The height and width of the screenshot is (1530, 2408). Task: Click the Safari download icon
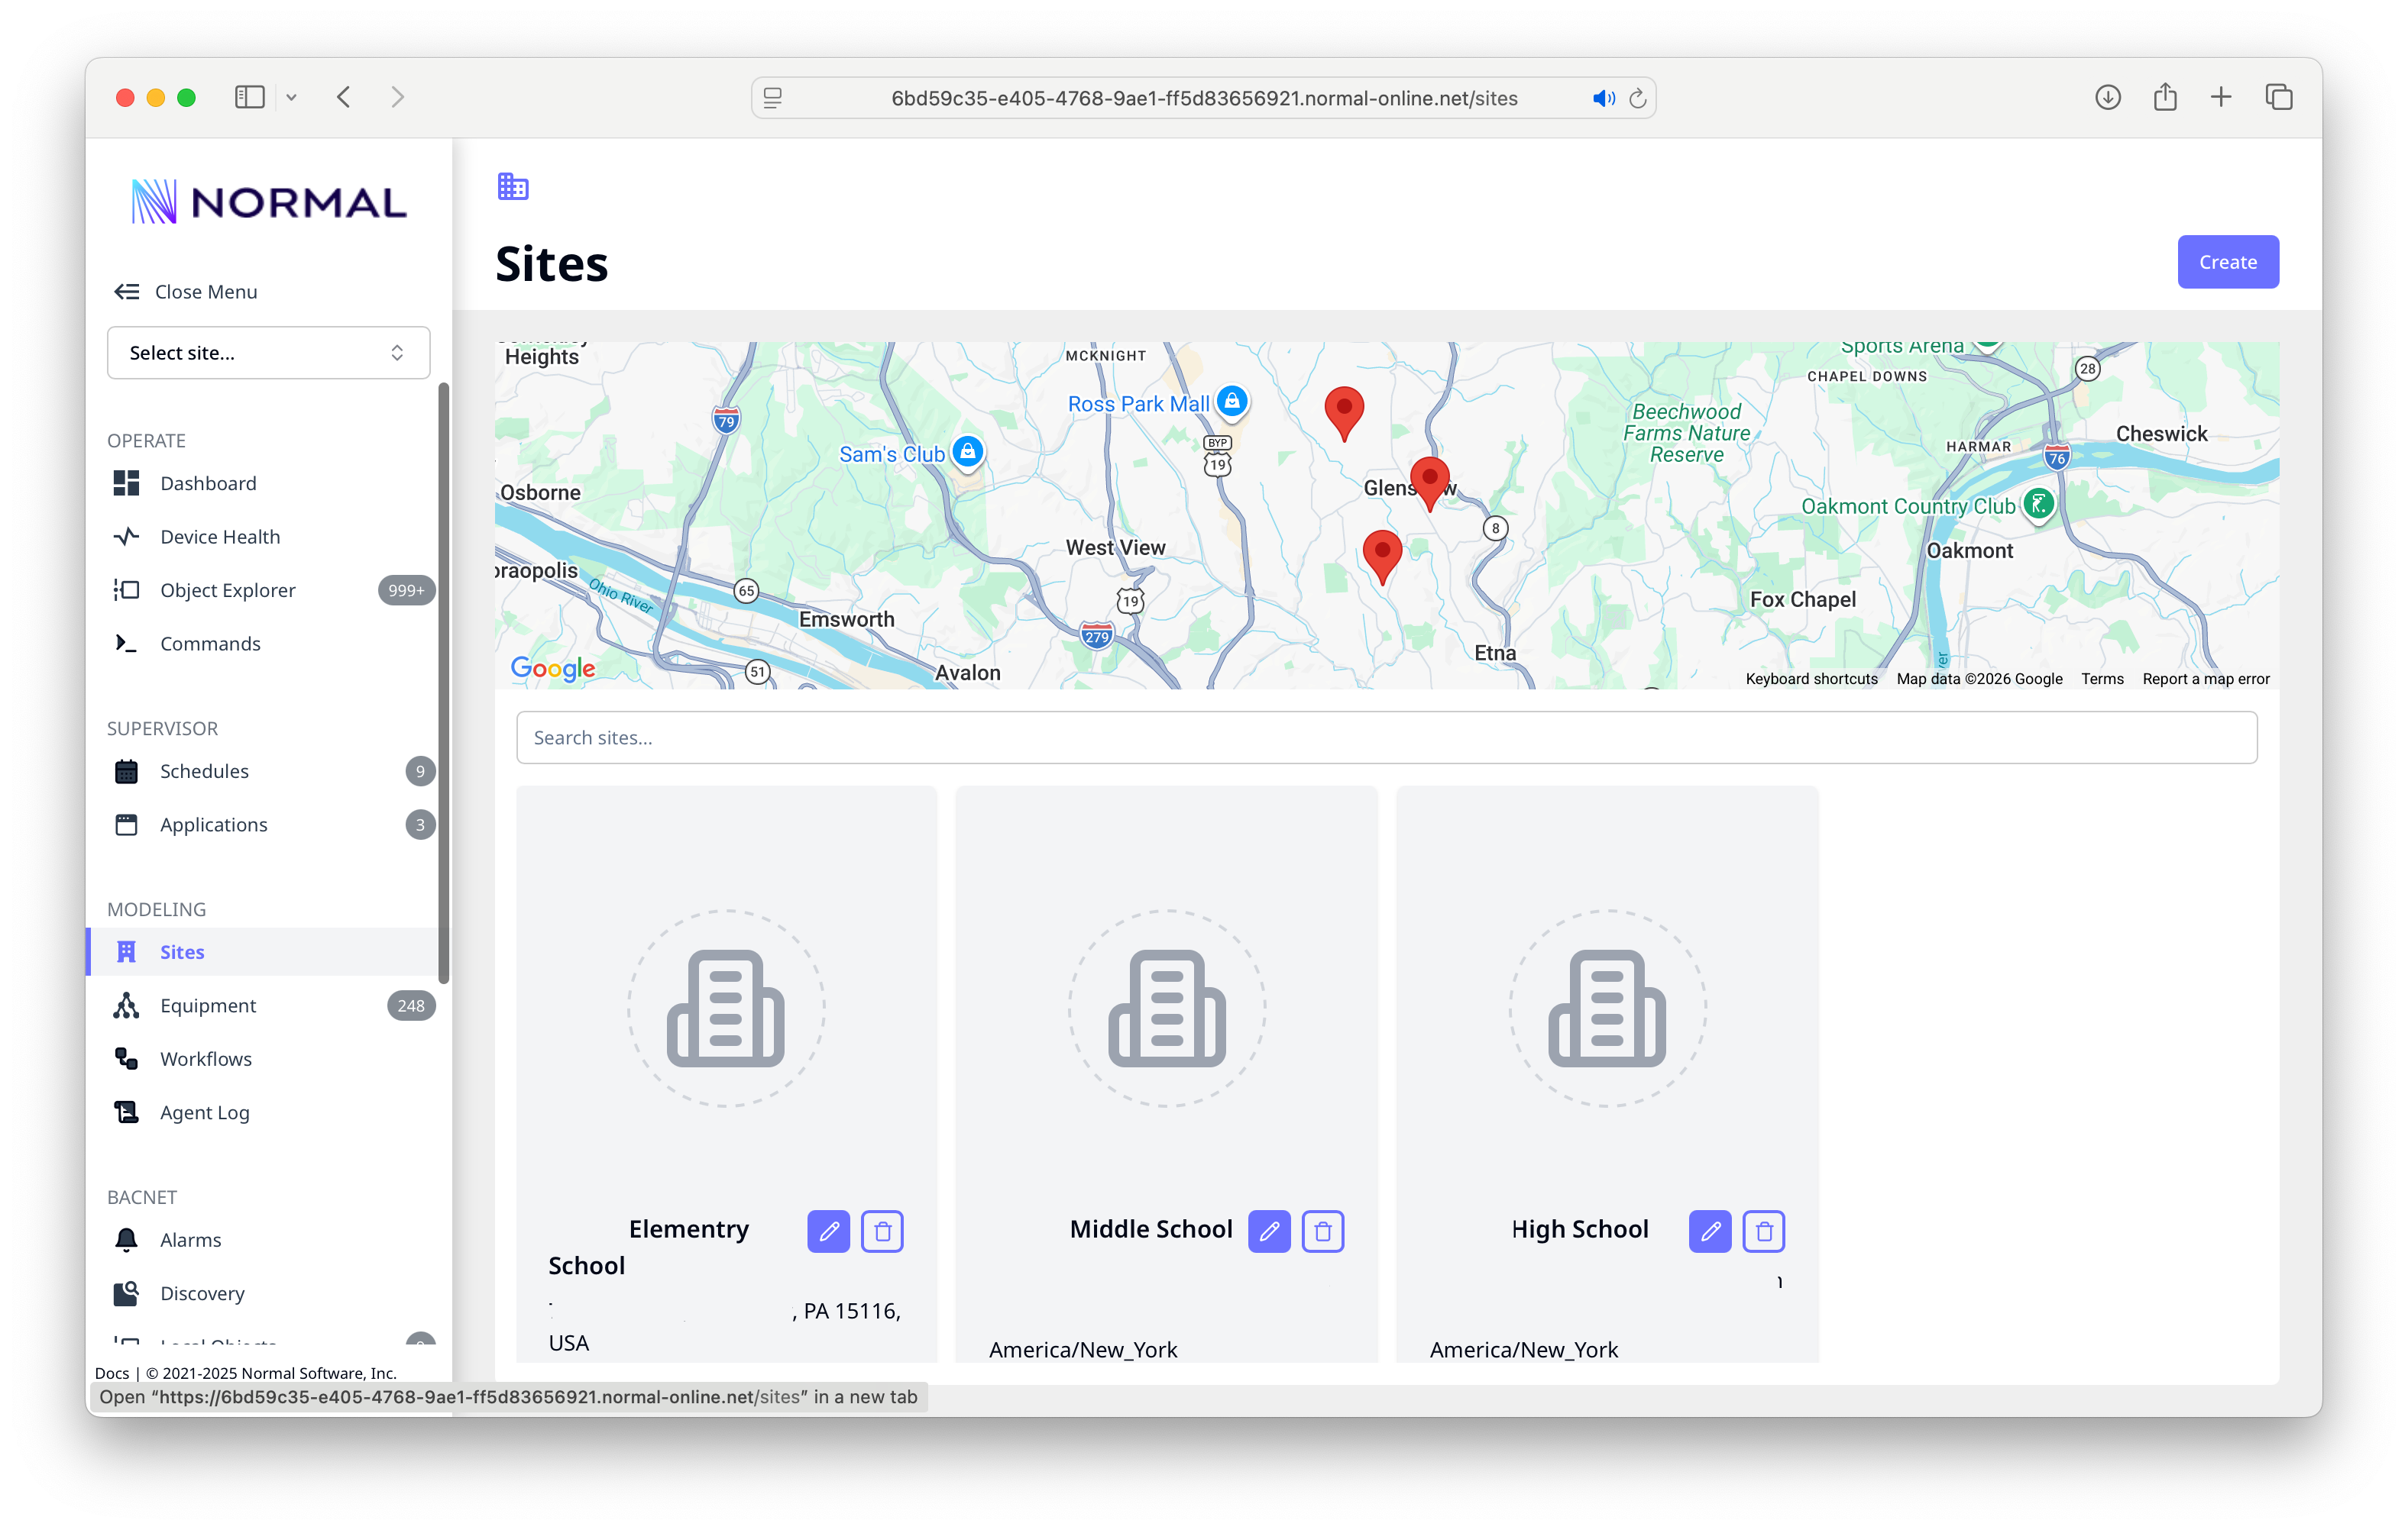(2107, 97)
